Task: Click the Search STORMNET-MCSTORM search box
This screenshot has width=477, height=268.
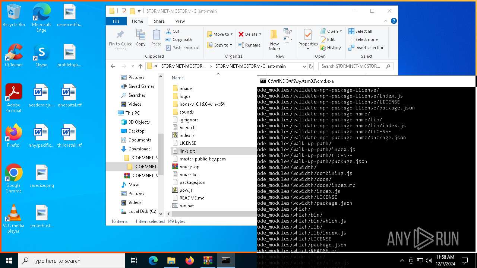Action: 356,66
